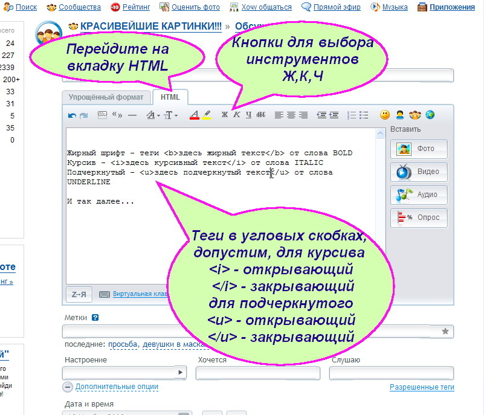Image resolution: width=484 pixels, height=415 pixels.
Task: Click the scrollbar up arrow in the editor
Action: [x=380, y=134]
